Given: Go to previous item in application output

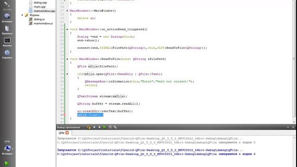Looking at the screenshot, I should point(94,127).
